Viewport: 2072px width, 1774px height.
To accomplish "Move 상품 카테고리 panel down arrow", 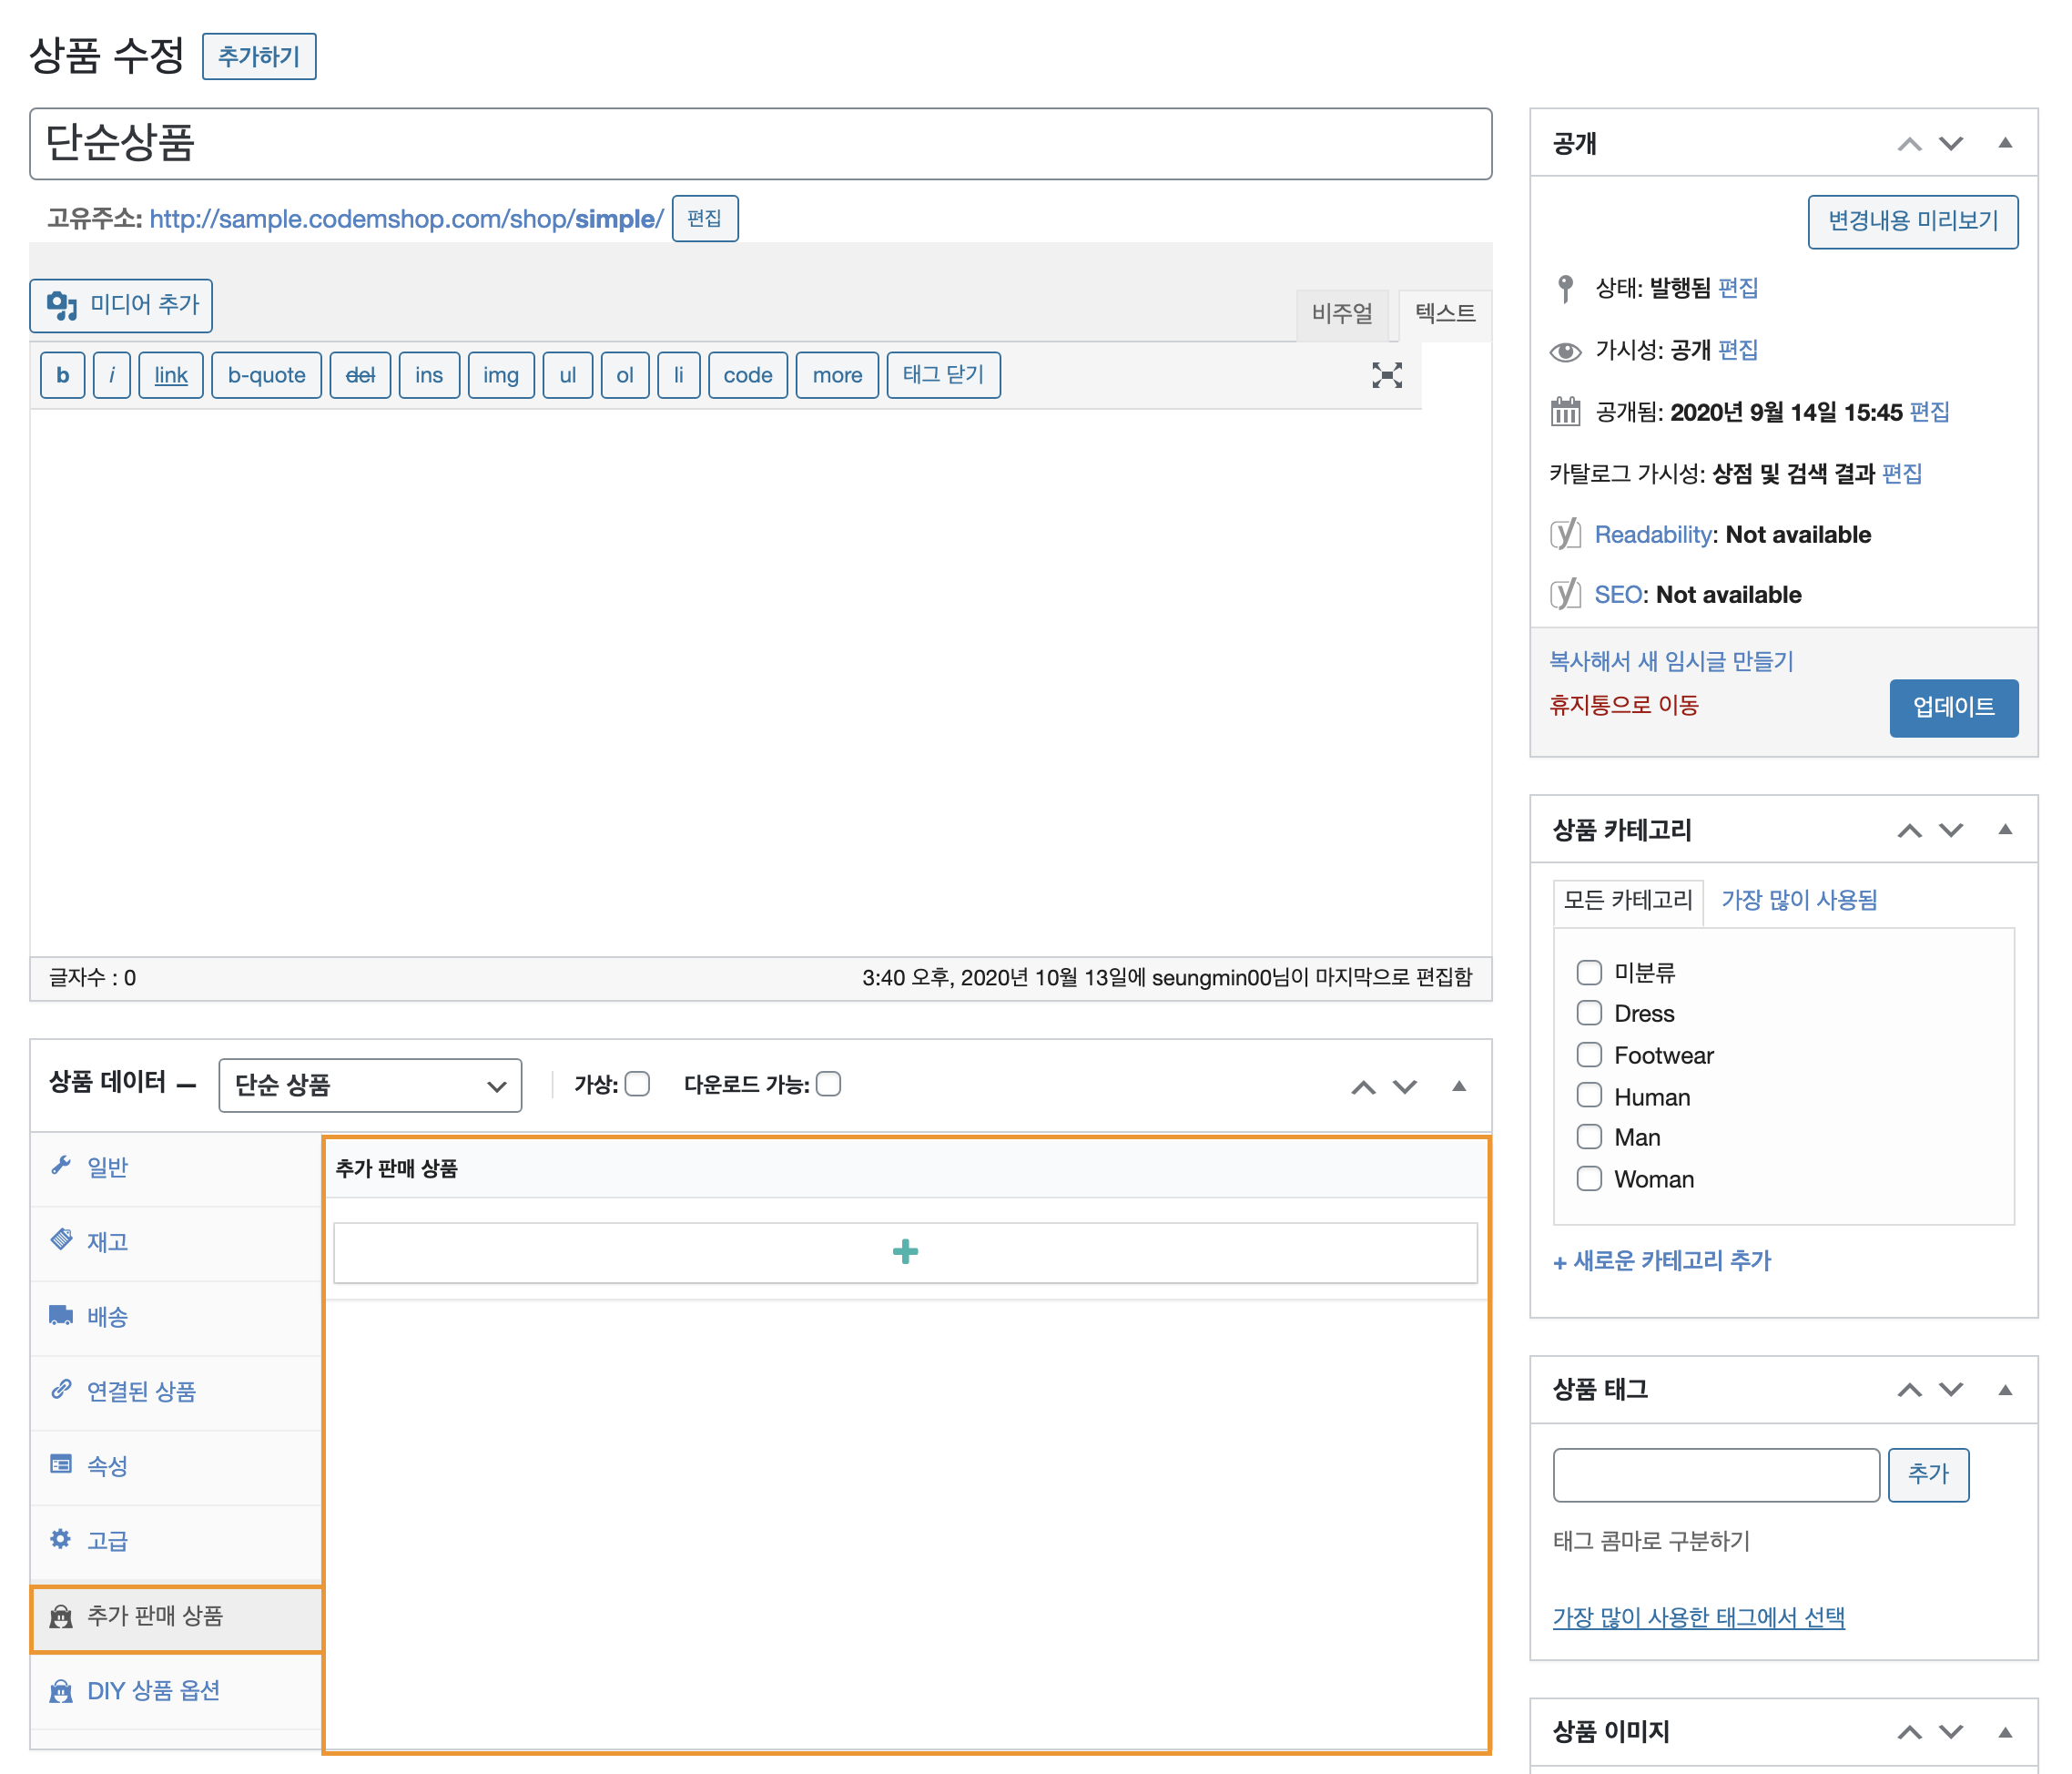I will (1951, 830).
